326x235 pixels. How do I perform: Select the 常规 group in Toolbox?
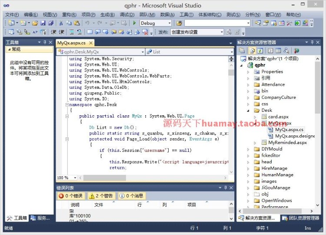click(29, 49)
